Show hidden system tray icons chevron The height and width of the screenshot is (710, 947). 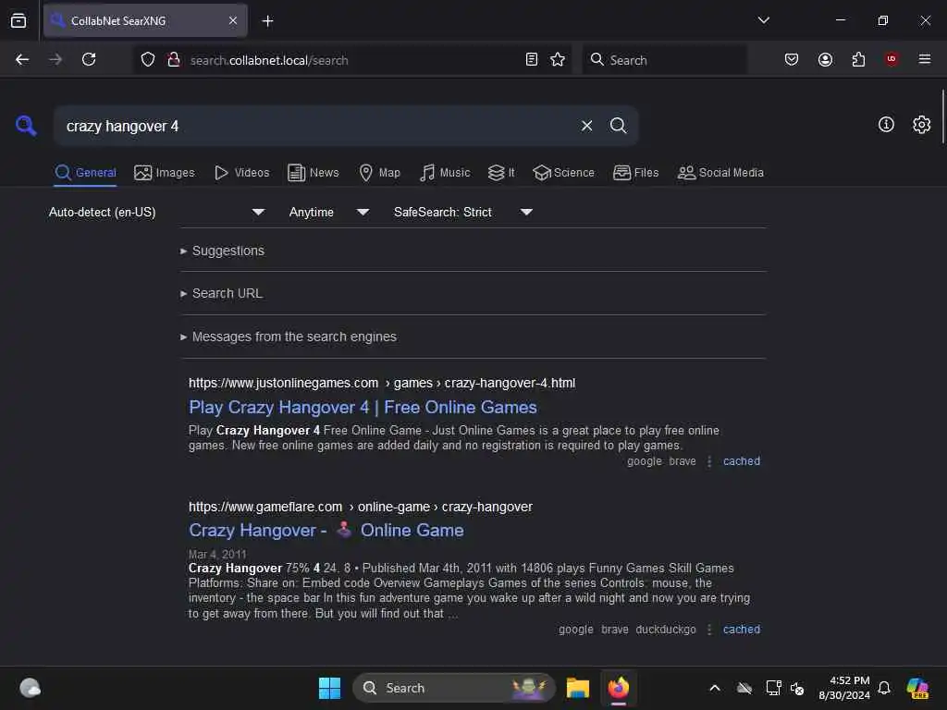click(715, 688)
